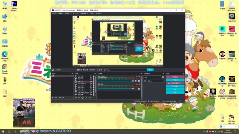The image size is (239, 134).
Task: Click the image file path input field
Action: (x=121, y=70)
